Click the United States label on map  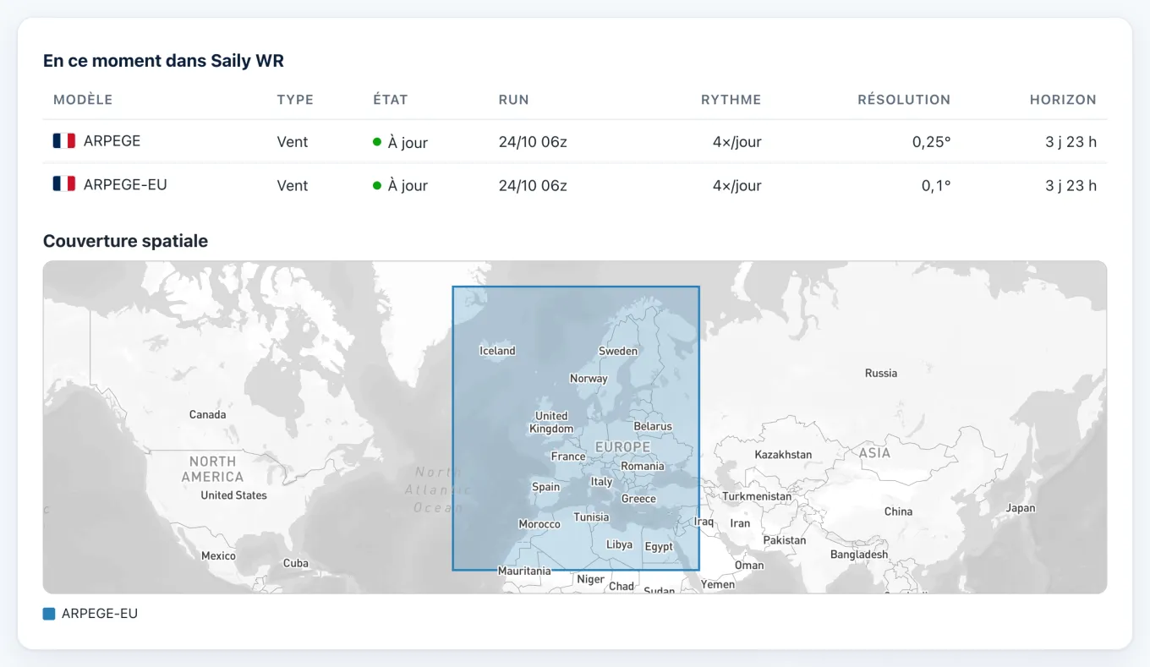pos(233,495)
